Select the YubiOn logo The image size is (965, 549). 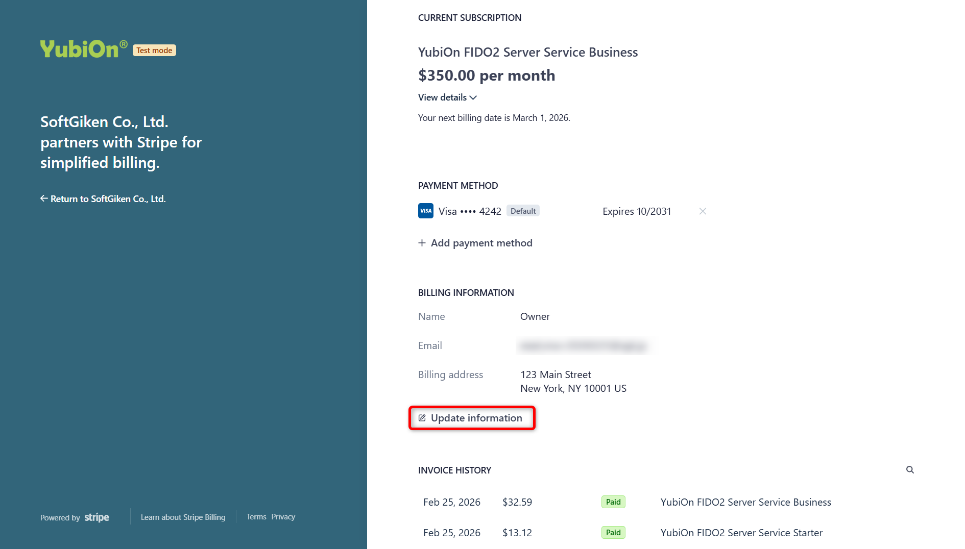(83, 47)
